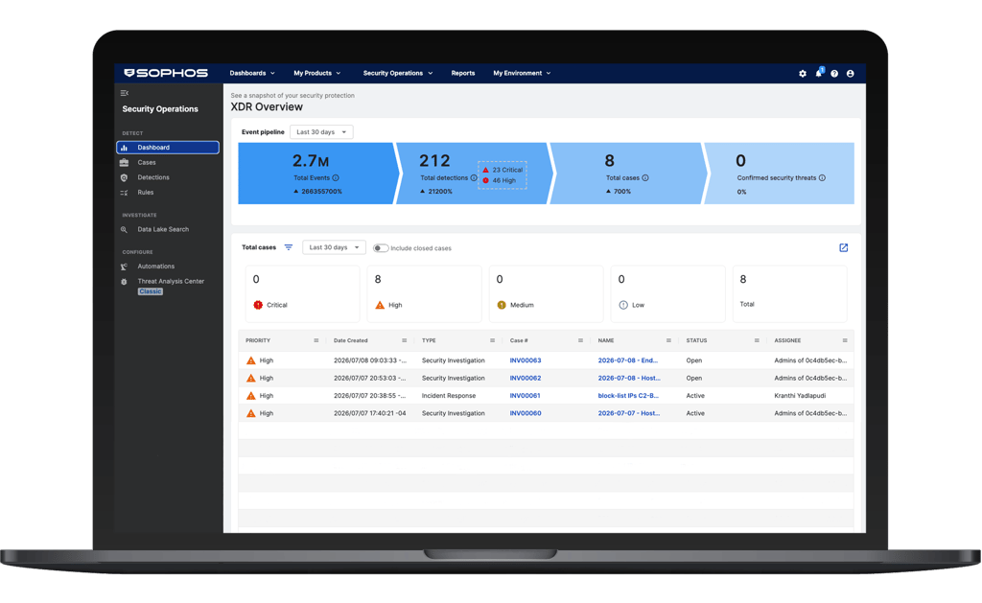Open Automations in the sidebar

click(156, 267)
